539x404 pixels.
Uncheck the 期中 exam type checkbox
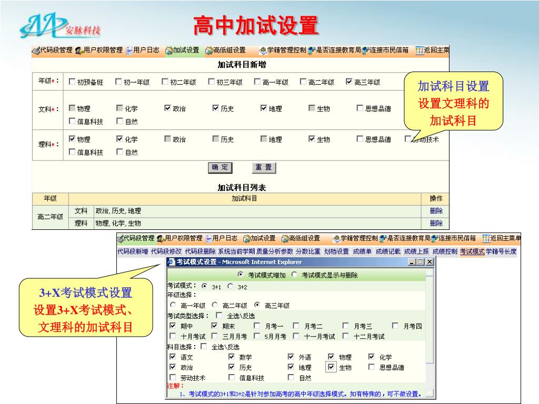point(173,325)
